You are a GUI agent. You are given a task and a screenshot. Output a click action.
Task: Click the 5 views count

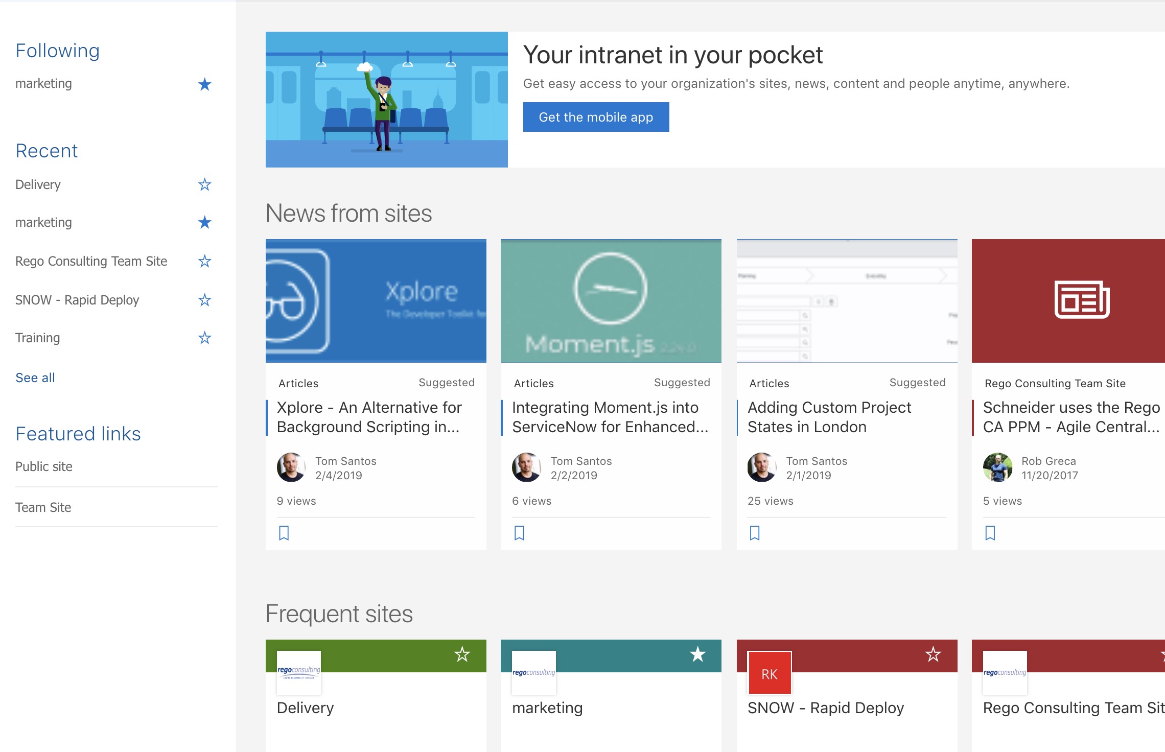(x=1003, y=501)
